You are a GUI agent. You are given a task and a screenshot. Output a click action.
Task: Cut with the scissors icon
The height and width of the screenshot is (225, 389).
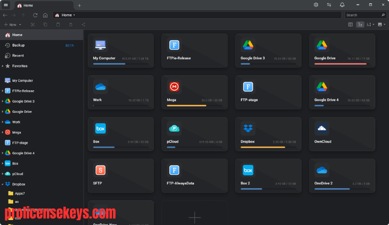[33, 25]
